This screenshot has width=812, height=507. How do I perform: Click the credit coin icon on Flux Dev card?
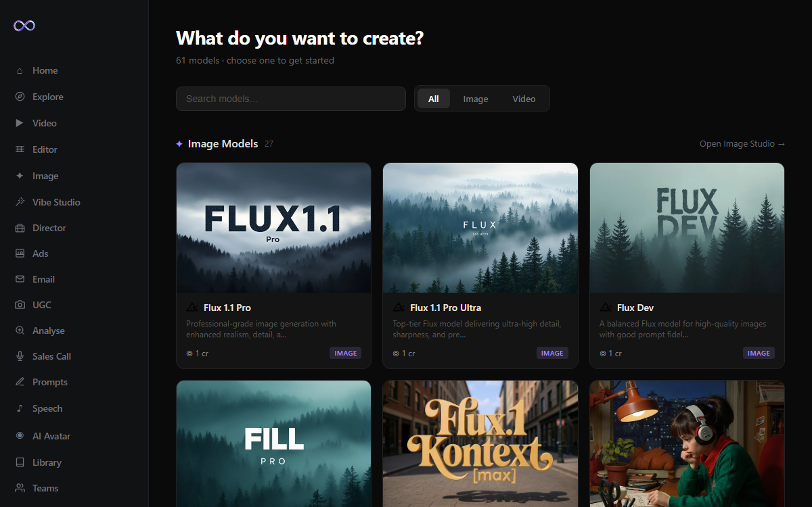pos(603,354)
